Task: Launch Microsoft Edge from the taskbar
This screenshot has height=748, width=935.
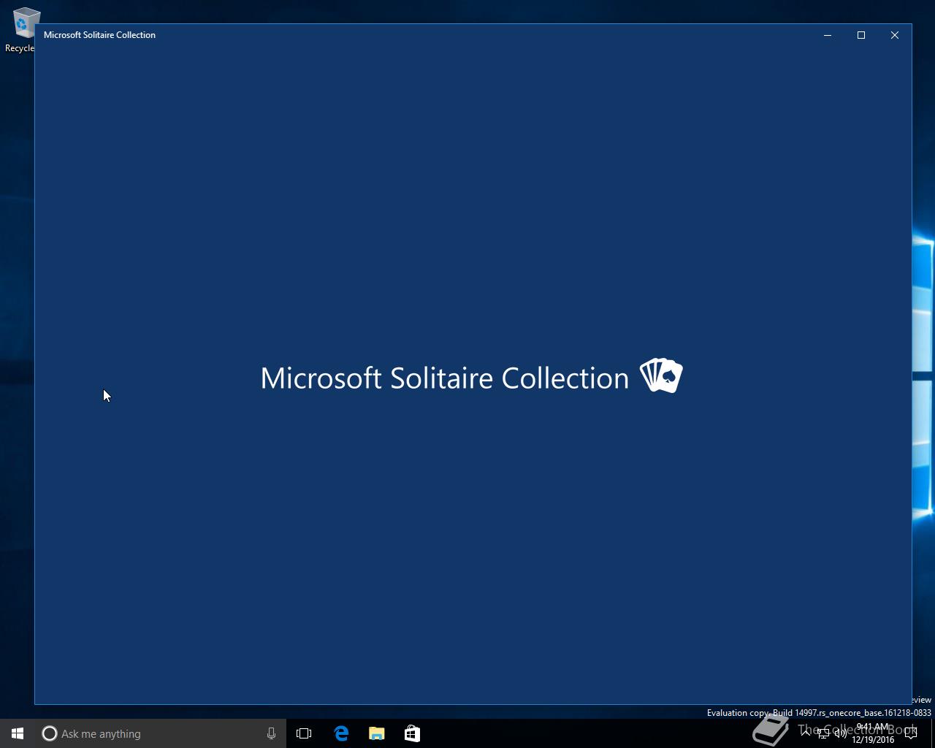Action: click(x=341, y=733)
